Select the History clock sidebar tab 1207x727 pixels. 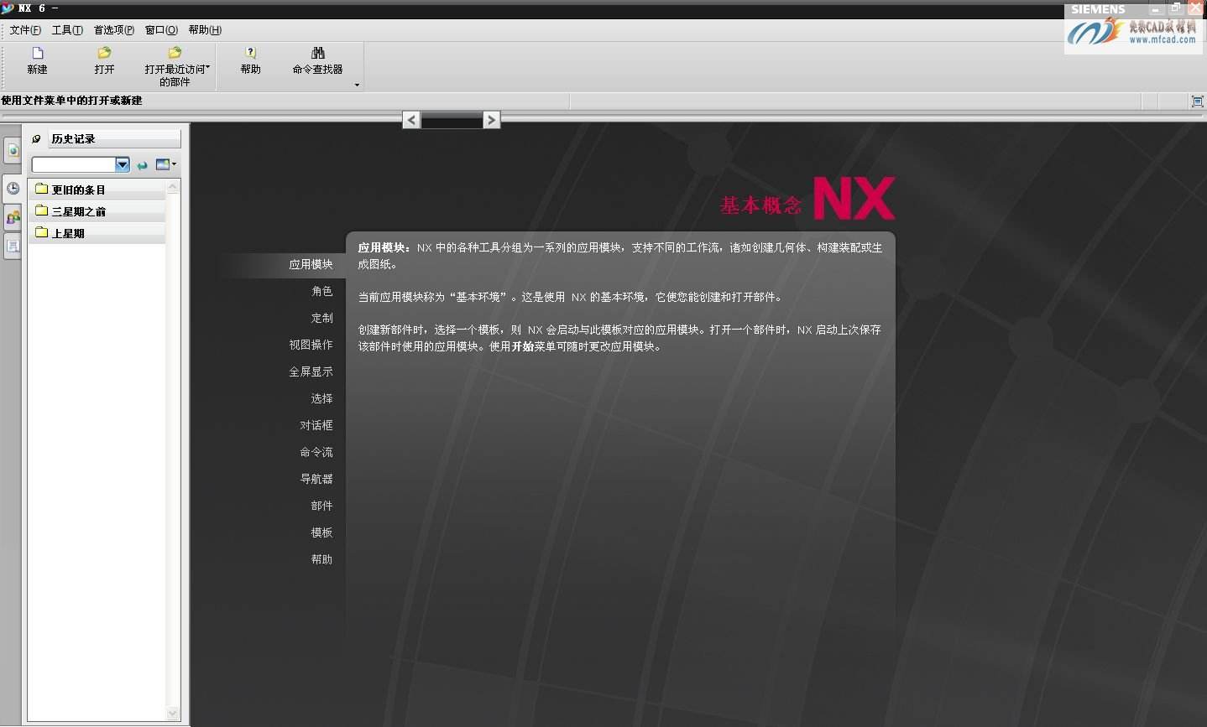pyautogui.click(x=13, y=189)
